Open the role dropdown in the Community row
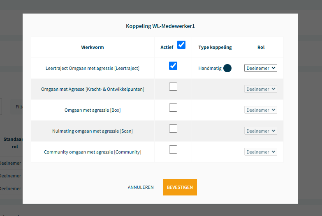Image resolution: width=322 pixels, height=216 pixels. tap(261, 152)
